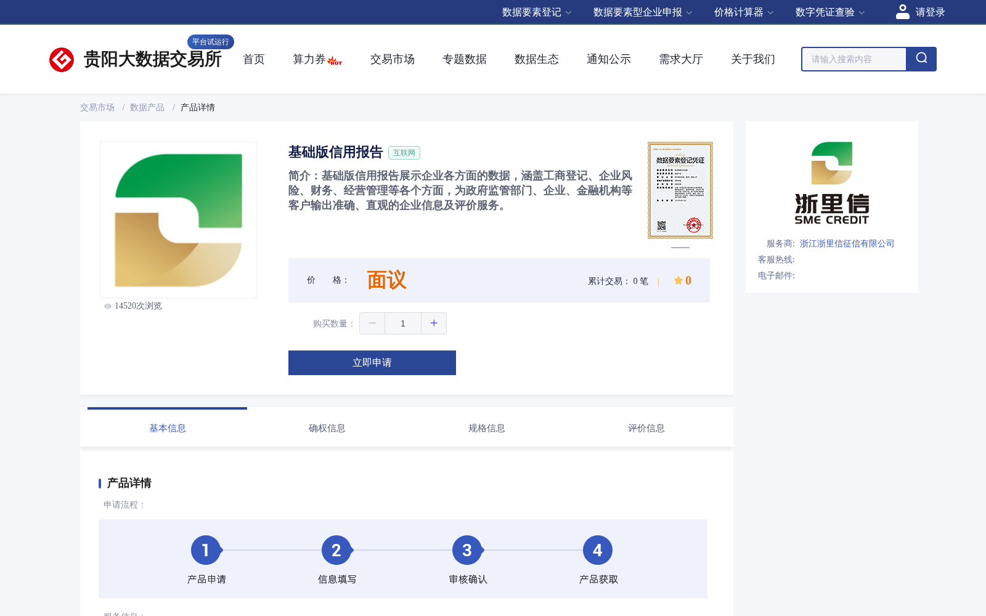
Task: Decrease purchase quantity with minus button
Action: [372, 323]
